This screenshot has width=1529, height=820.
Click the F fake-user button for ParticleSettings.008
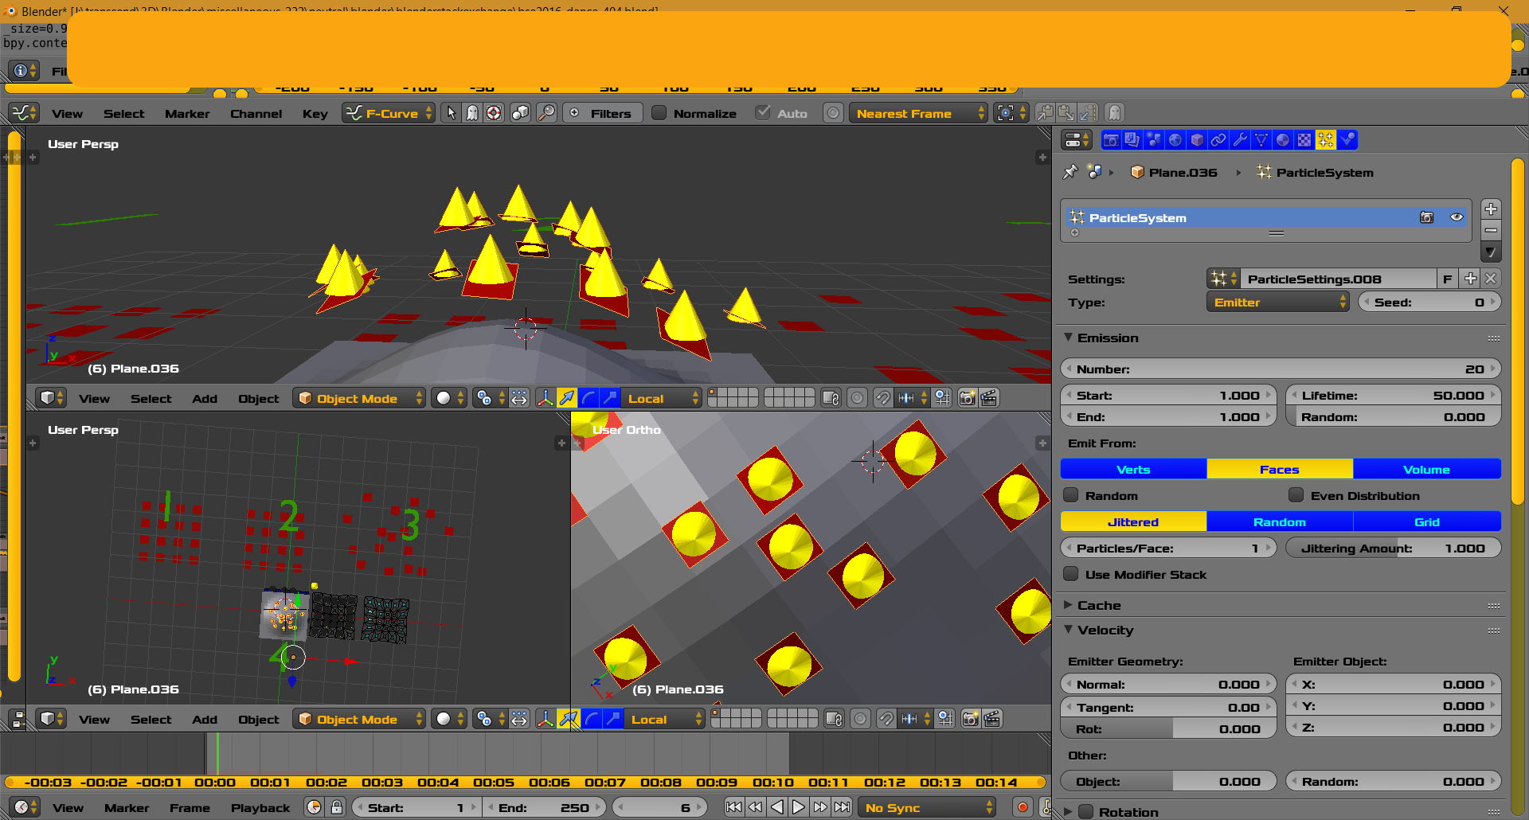point(1447,279)
